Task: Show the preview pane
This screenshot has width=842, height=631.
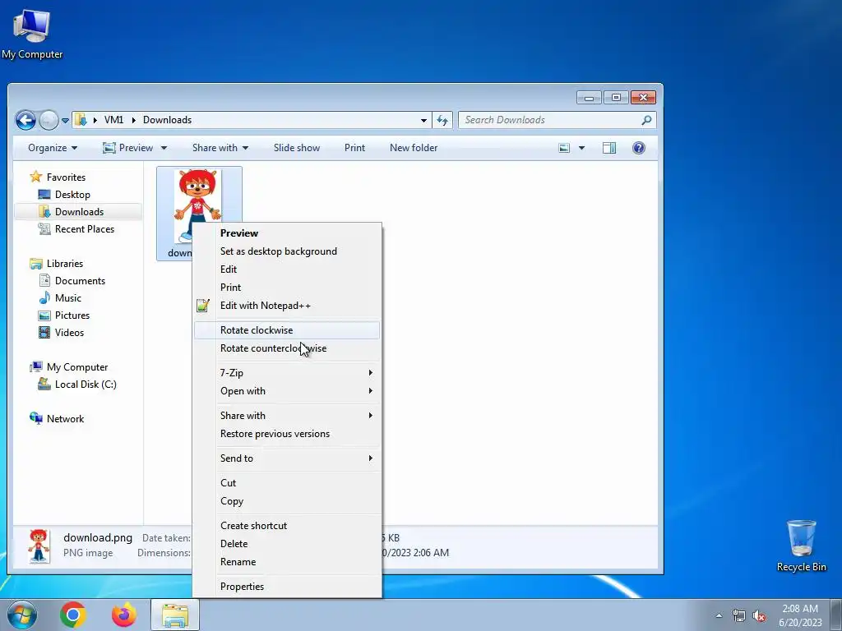Action: [609, 148]
